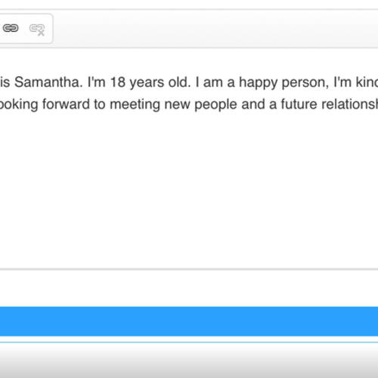378x378 pixels.
Task: Click the blank toolbar area beside link icons
Action: [214, 28]
